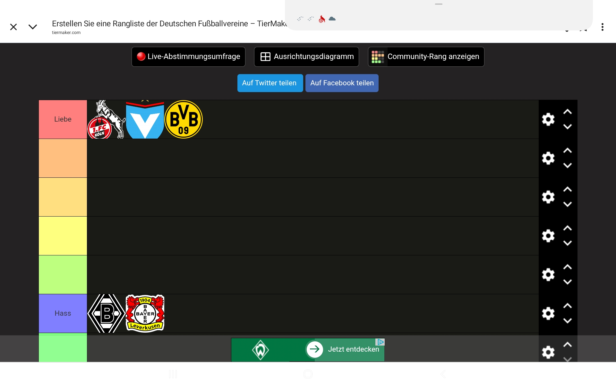Open Ausrichtungsdiagramm alignment chart
Viewport: 616px width, 385px height.
tap(306, 57)
